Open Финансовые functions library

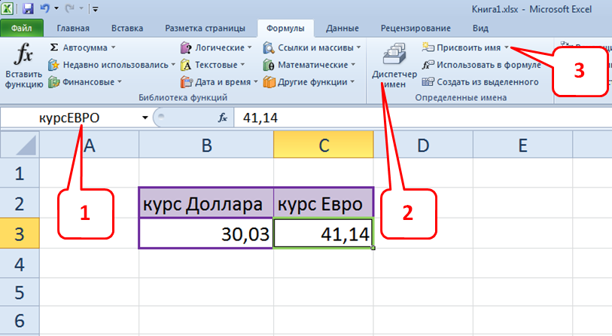point(84,82)
